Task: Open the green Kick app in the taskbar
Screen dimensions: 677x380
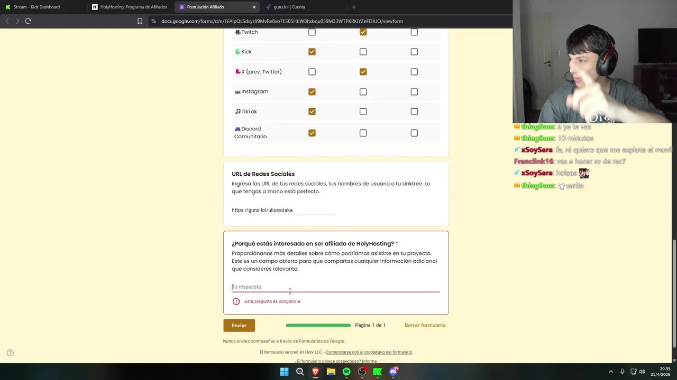Action: (x=378, y=372)
